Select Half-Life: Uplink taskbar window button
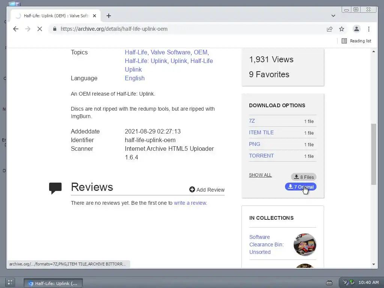The width and height of the screenshot is (384, 288). coord(53,283)
